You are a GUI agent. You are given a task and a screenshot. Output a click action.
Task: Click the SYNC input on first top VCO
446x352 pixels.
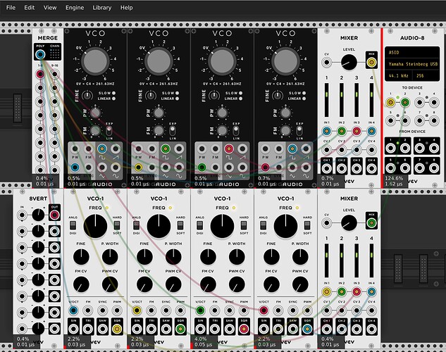click(89, 168)
